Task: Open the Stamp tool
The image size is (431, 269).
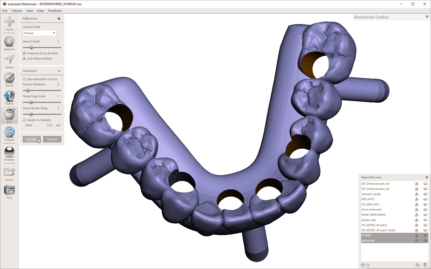Action: pyautogui.click(x=9, y=98)
